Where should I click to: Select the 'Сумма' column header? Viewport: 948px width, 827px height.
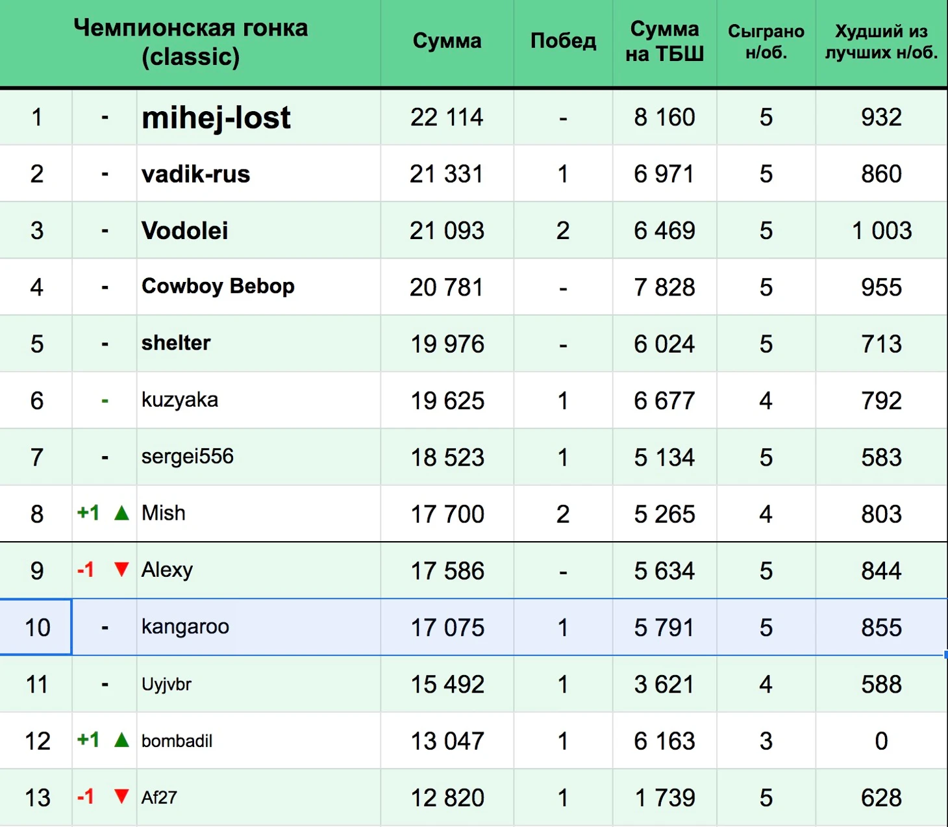pos(447,42)
